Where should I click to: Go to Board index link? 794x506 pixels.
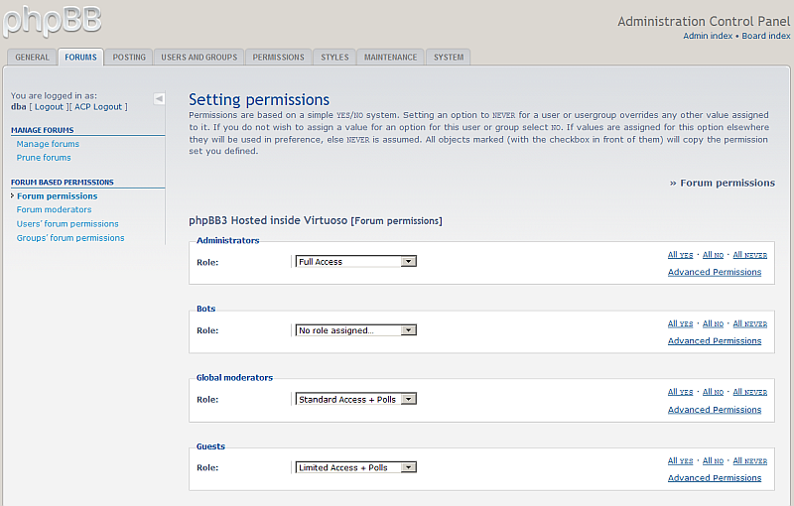[x=766, y=36]
